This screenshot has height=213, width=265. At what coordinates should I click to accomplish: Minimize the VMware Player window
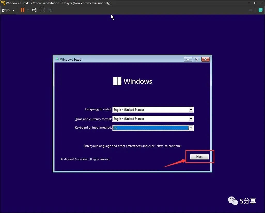[x=249, y=3]
